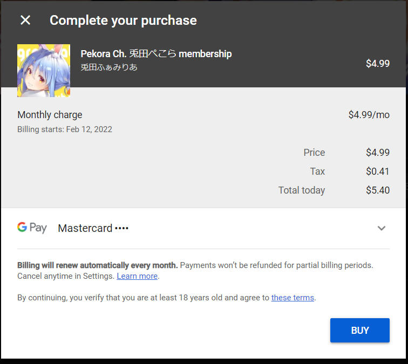408x364 pixels.
Task: Click the Monthly charge label
Action: (x=50, y=114)
